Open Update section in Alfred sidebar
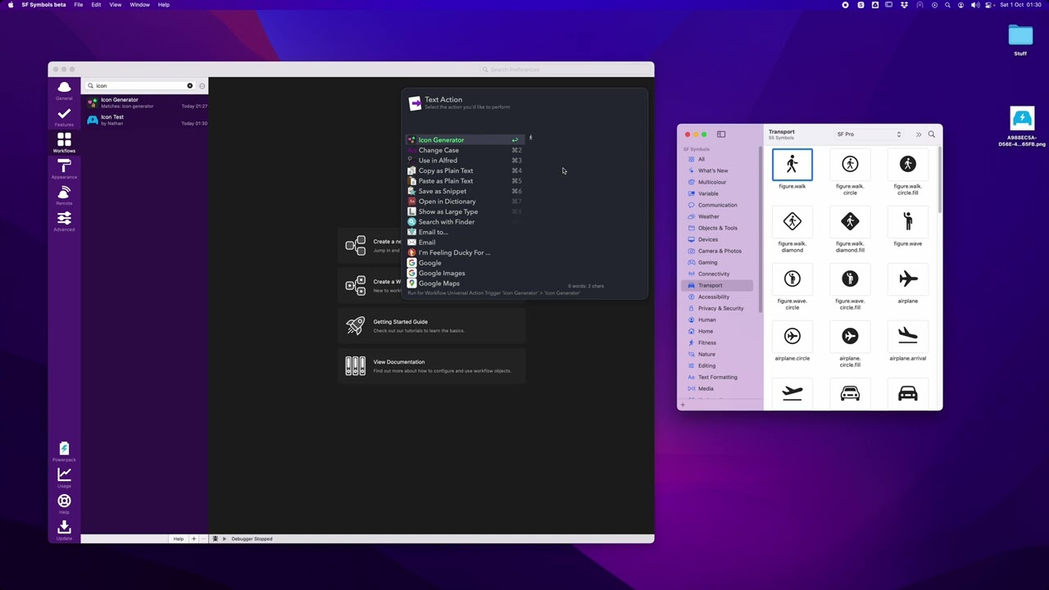 click(64, 530)
